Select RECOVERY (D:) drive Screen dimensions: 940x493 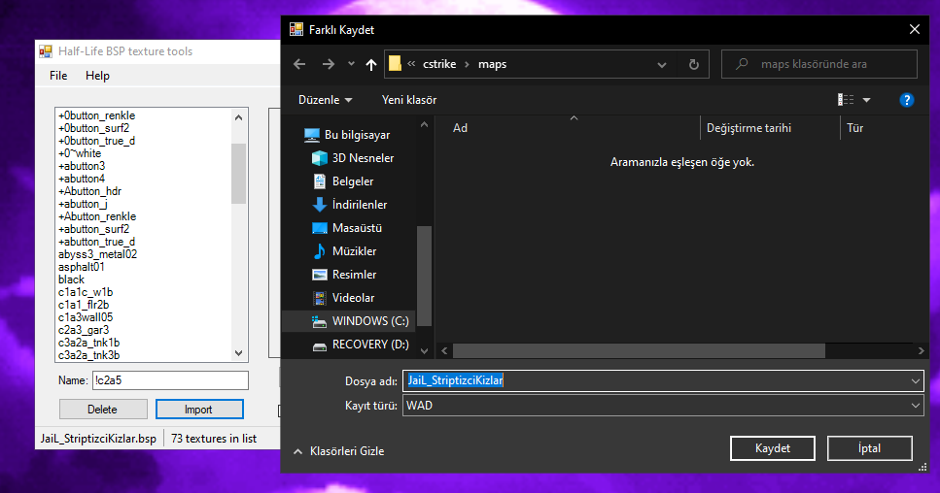pyautogui.click(x=360, y=345)
